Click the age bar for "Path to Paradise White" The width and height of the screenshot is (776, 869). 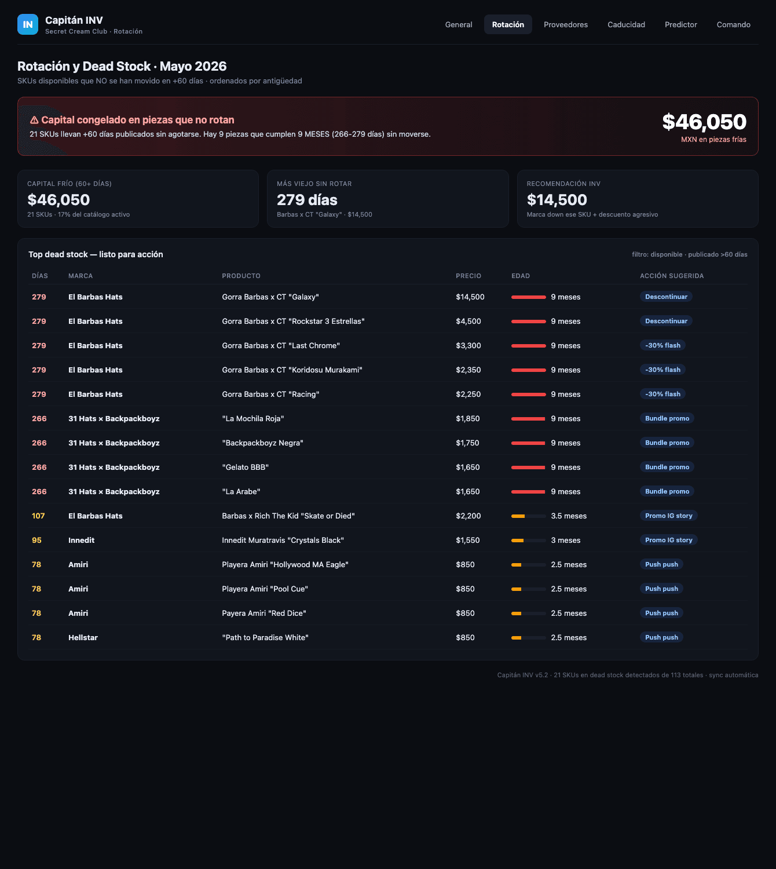pos(529,638)
